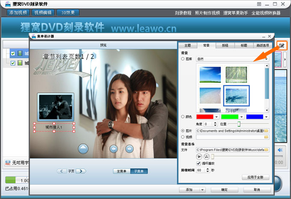Viewport: 291px width, 199px height.
Task: Select the beach sand background thumbnail
Action: click(210, 96)
